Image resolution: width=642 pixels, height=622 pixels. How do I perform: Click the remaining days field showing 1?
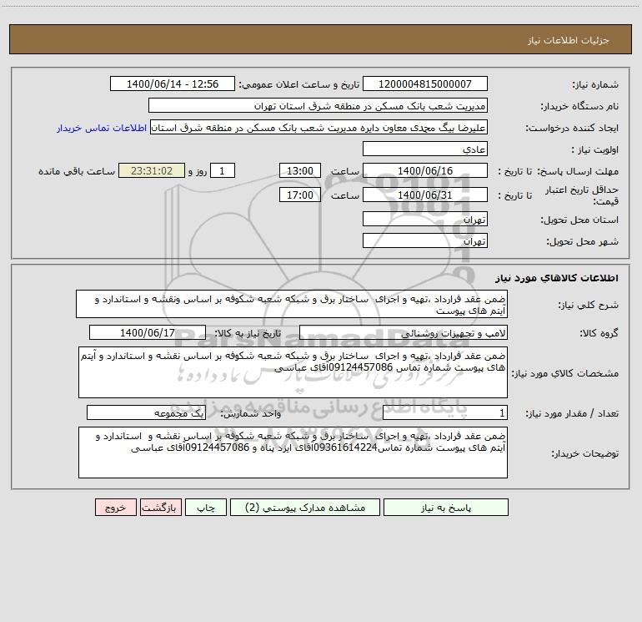[223, 170]
